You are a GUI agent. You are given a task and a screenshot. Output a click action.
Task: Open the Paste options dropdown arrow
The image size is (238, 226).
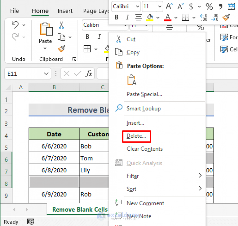[45, 48]
